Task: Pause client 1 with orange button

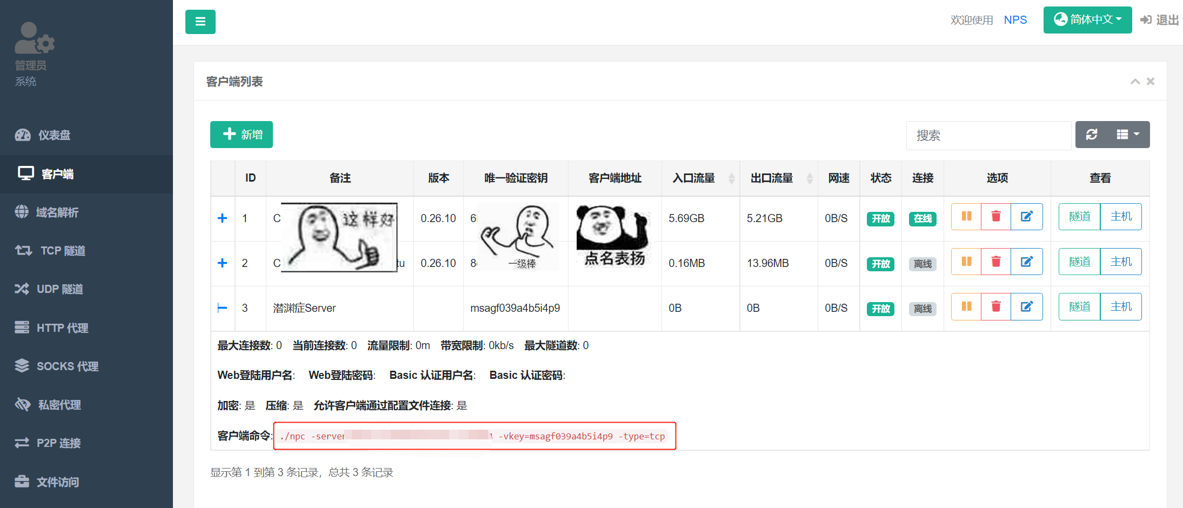Action: click(966, 217)
